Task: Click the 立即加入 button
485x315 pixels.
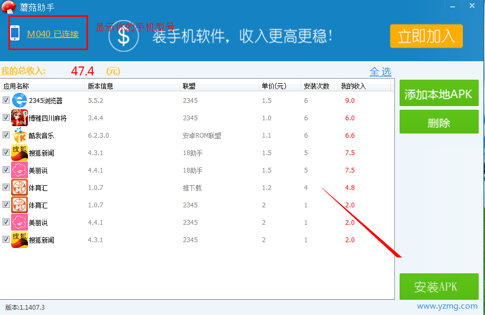Action: [x=426, y=36]
